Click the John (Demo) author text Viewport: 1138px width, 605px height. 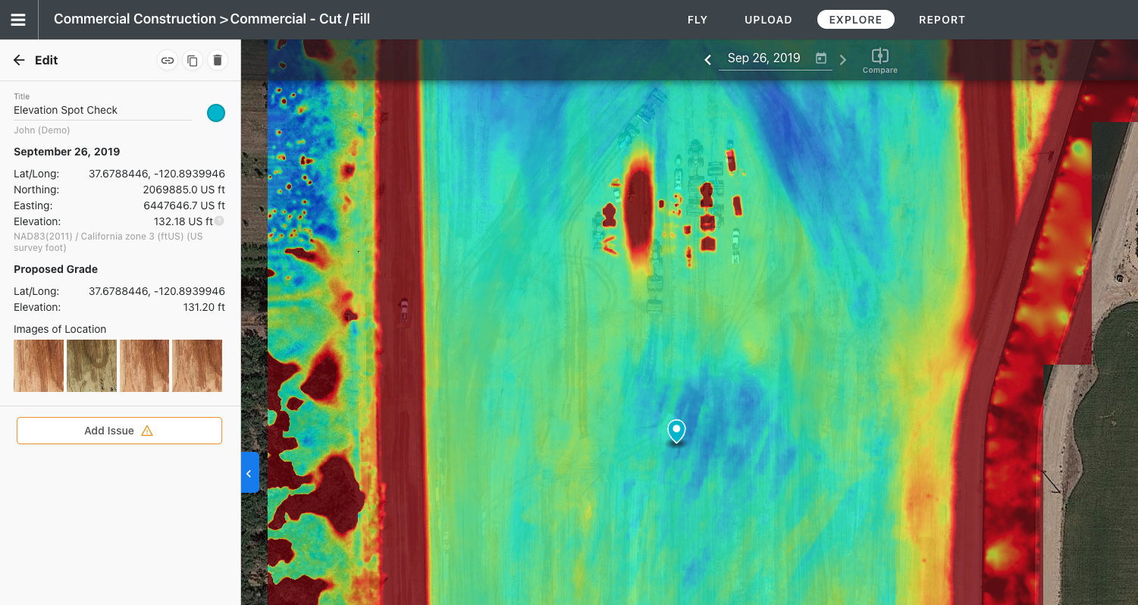coord(42,130)
